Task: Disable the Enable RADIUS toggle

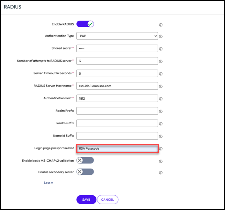Action: [x=85, y=24]
